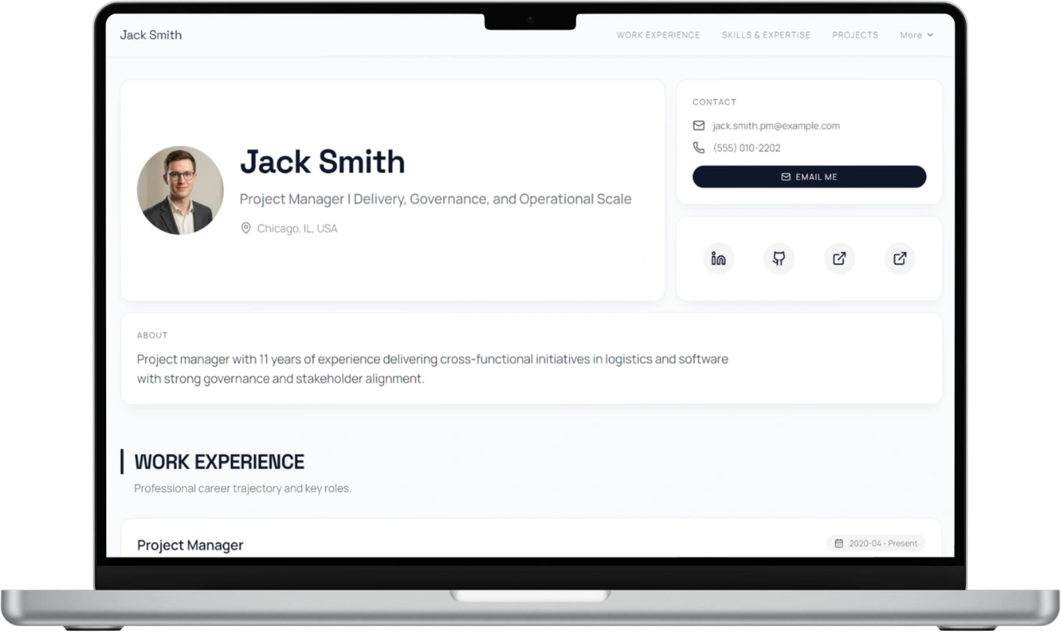Click the CONTACT card label
Viewport: 1061px width, 633px height.
point(714,102)
